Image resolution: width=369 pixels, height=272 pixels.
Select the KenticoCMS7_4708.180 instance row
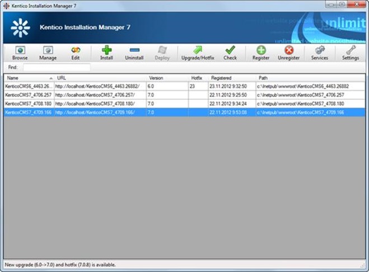(x=28, y=104)
